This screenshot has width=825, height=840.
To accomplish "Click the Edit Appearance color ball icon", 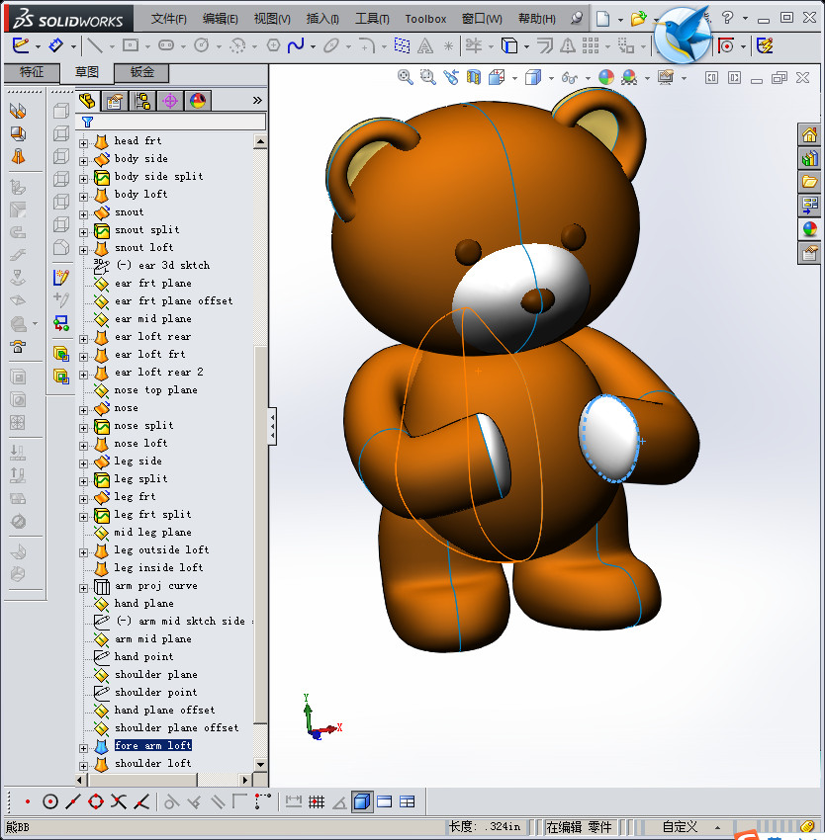I will pyautogui.click(x=606, y=78).
